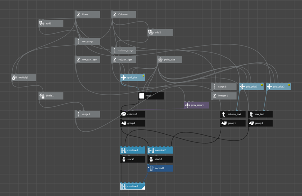Select the column_range node

point(124,50)
